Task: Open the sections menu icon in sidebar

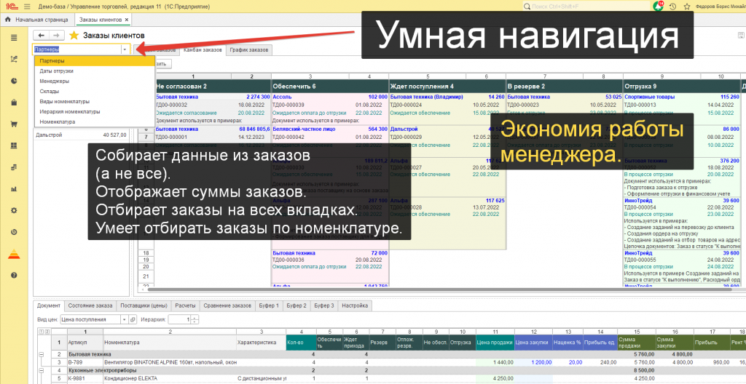Action: pyautogui.click(x=14, y=38)
